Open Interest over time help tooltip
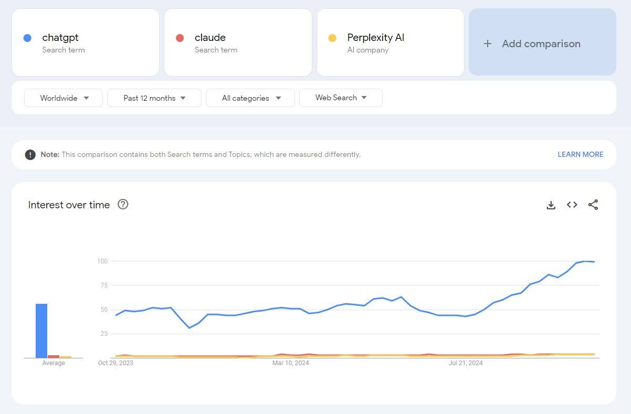This screenshot has width=631, height=414. [x=123, y=204]
